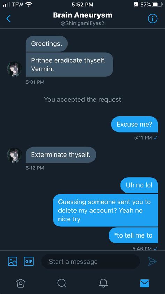165x294 pixels.
Task: Tap the send message arrow icon
Action: click(152, 261)
